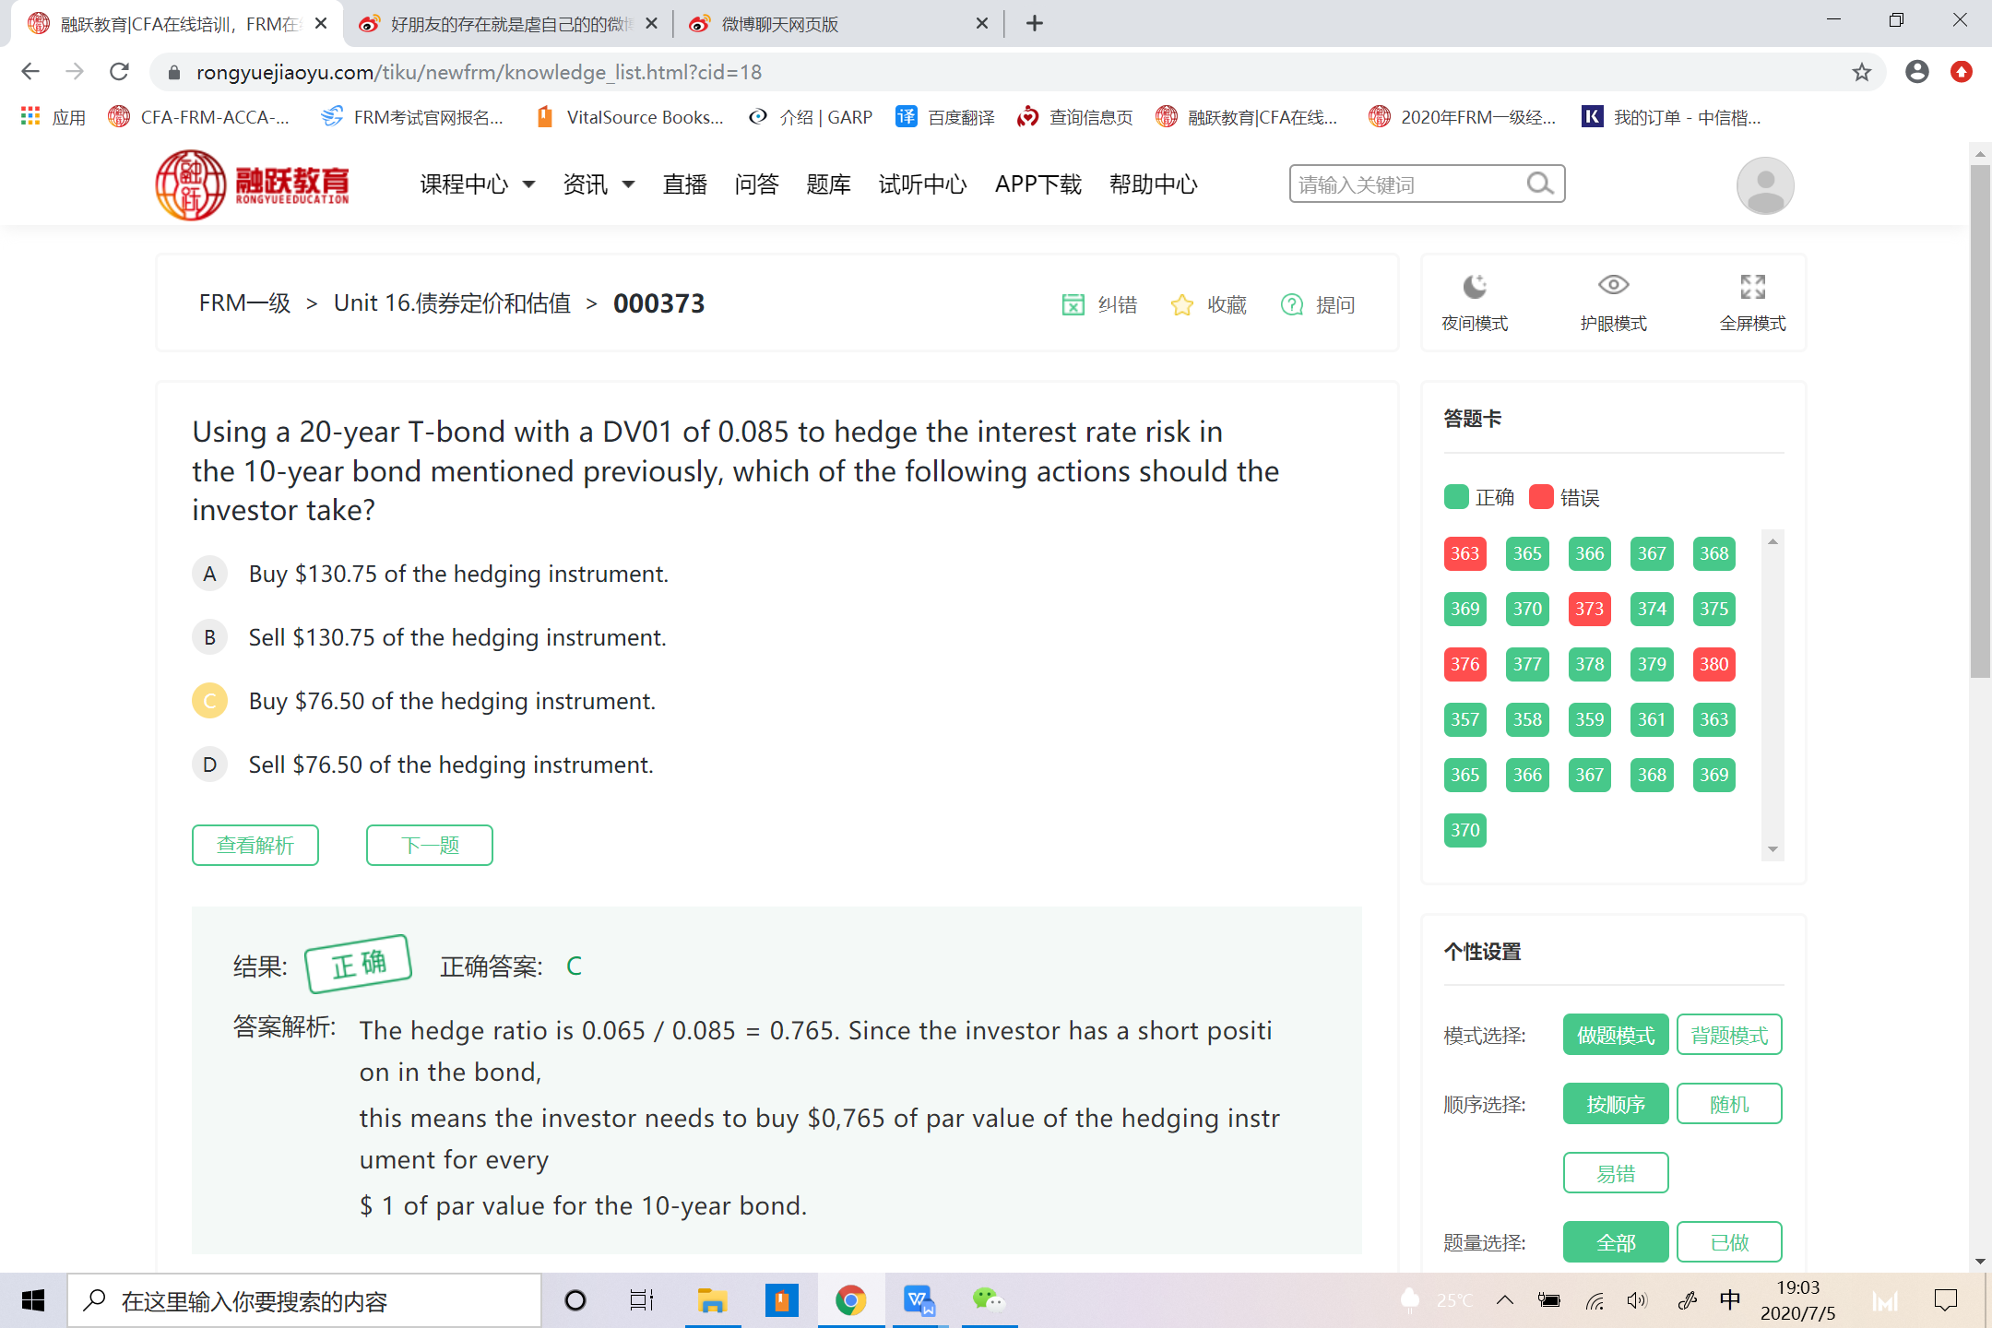Screen dimensions: 1992x1328
Task: Switch to the 微博聊天网页版 tab
Action: click(779, 24)
